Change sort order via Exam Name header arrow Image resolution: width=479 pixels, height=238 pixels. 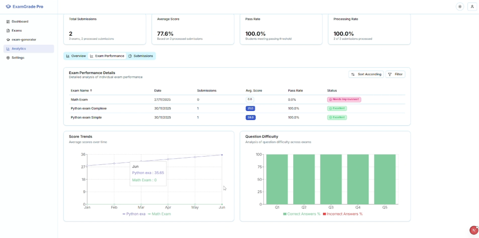click(91, 90)
